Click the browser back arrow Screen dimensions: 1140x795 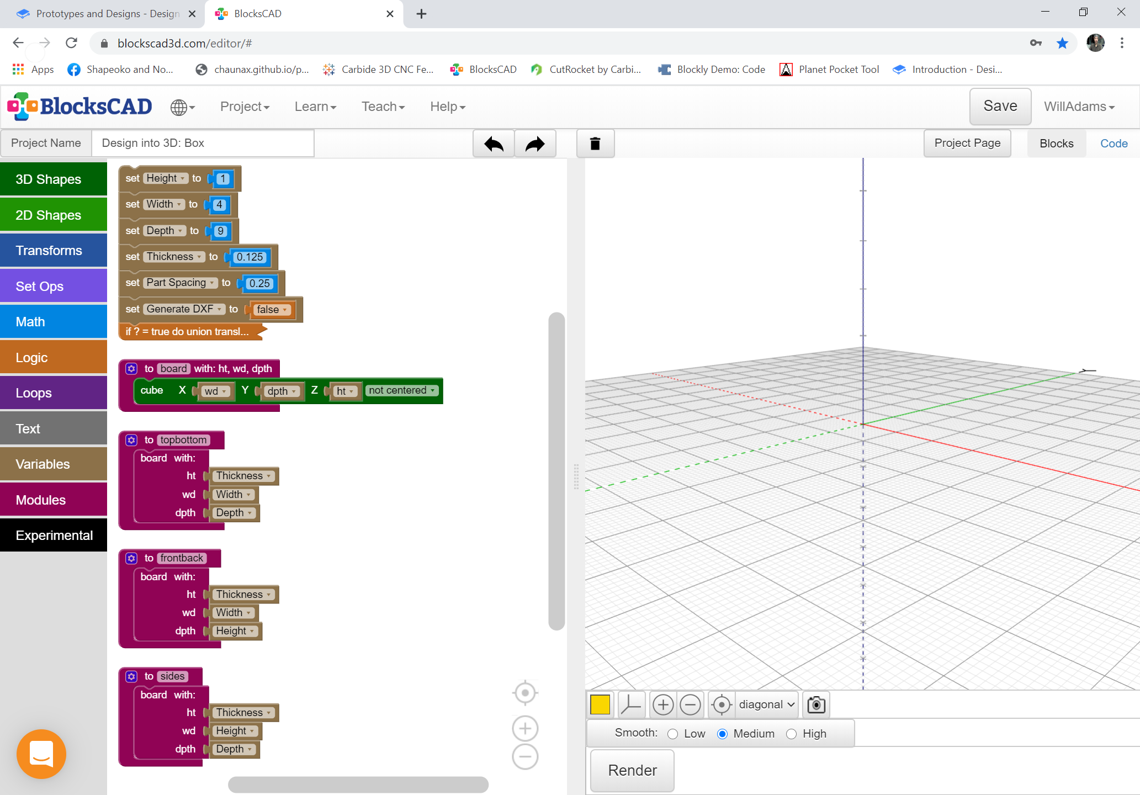tap(18, 43)
